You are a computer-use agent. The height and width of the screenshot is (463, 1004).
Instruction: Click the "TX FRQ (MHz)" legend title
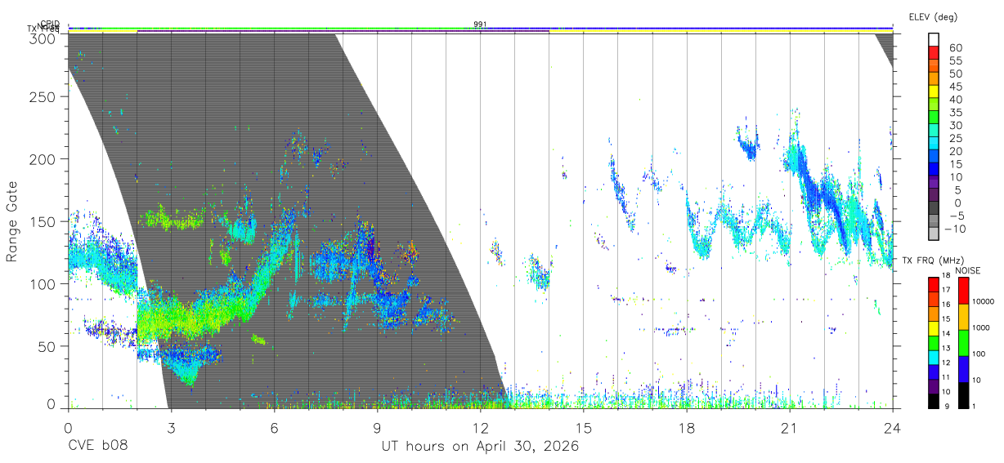933,260
